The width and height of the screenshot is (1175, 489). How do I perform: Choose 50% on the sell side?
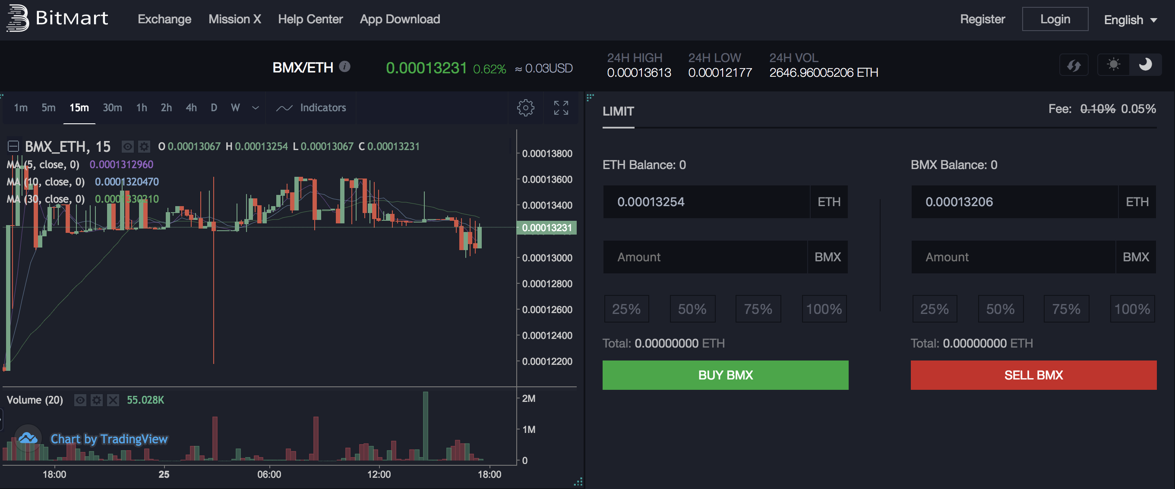tap(1001, 309)
